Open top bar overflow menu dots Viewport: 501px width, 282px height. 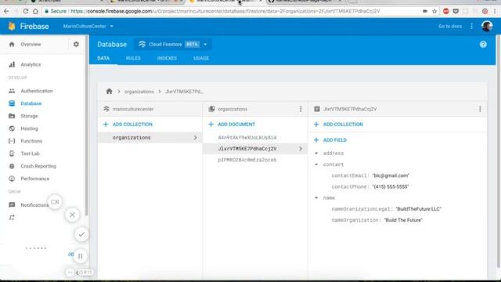(471, 26)
